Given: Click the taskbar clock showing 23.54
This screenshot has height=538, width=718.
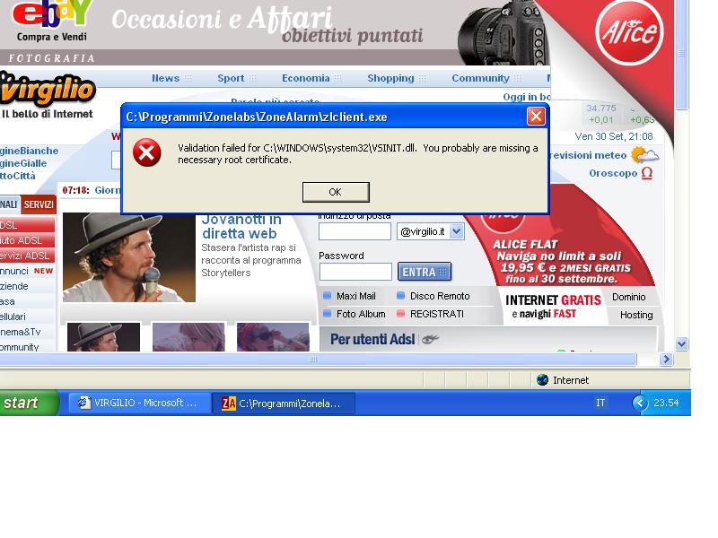Looking at the screenshot, I should point(666,403).
